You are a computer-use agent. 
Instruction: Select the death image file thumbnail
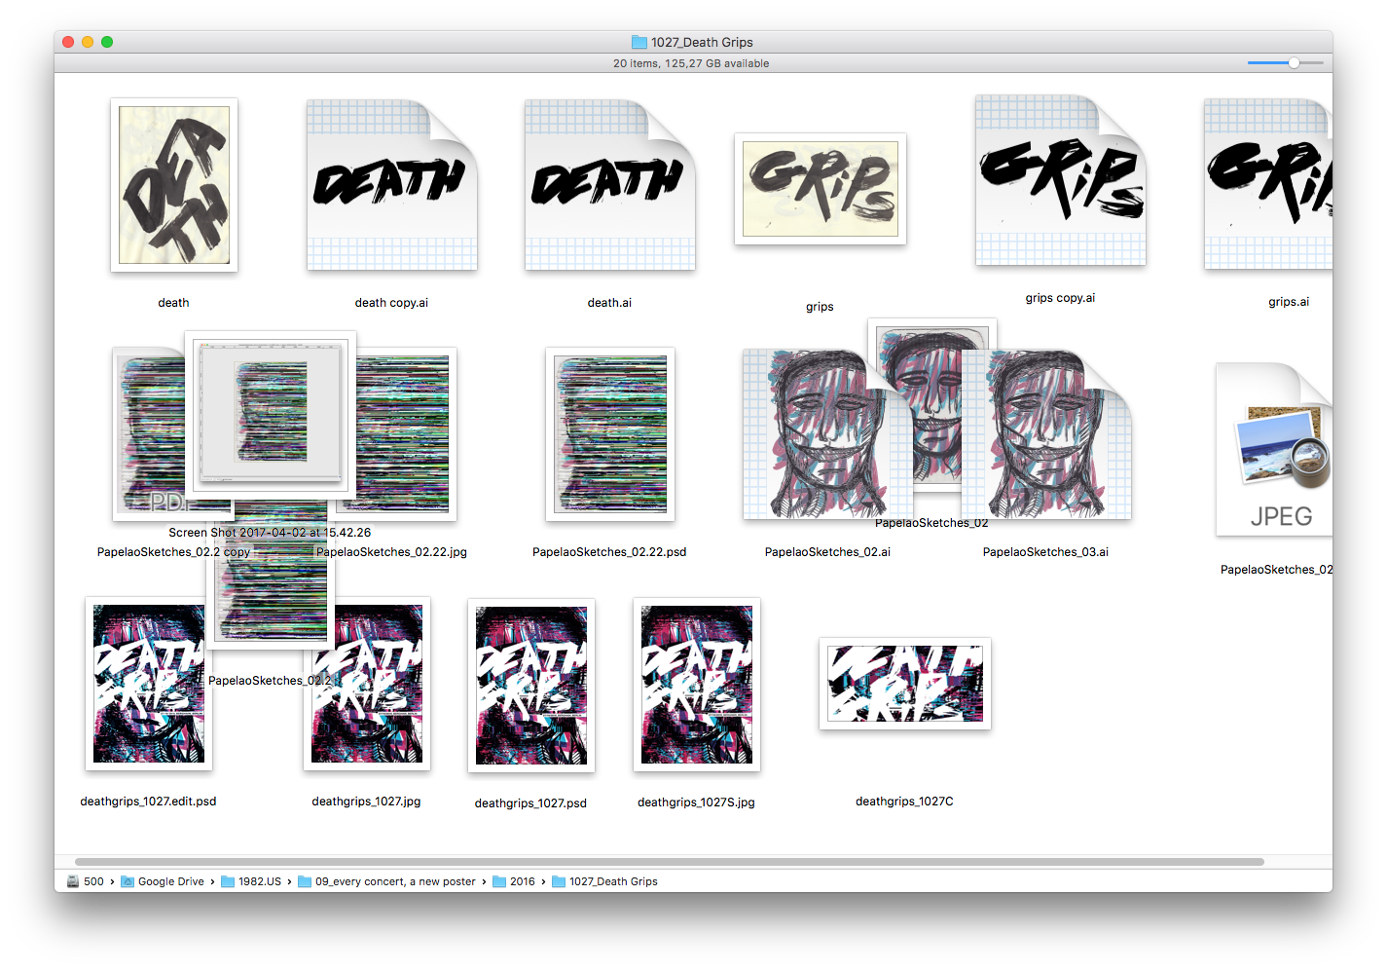coord(174,185)
